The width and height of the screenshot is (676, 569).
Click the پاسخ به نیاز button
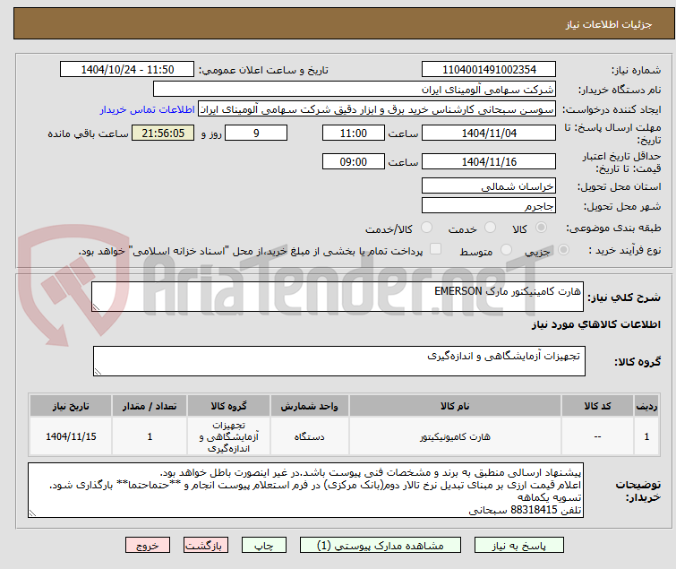pyautogui.click(x=518, y=545)
